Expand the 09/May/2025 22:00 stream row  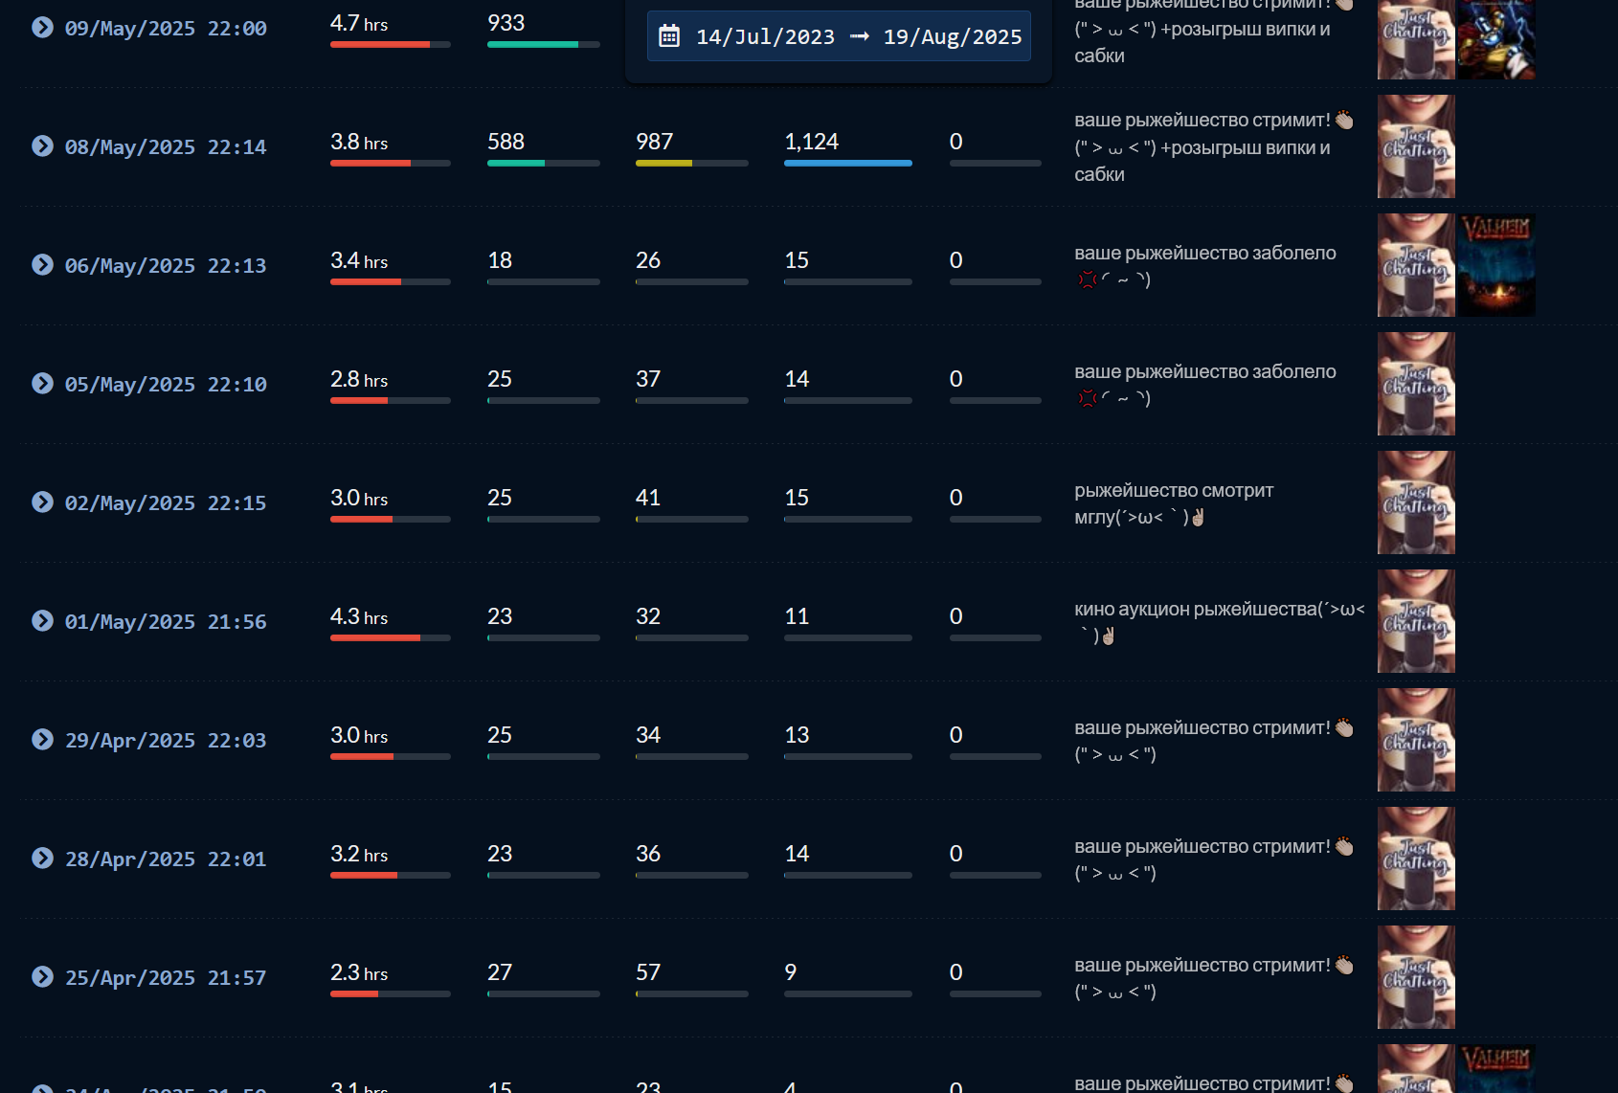click(42, 27)
